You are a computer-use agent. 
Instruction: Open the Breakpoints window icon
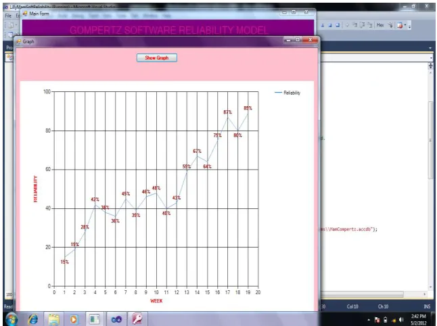pyautogui.click(x=400, y=25)
